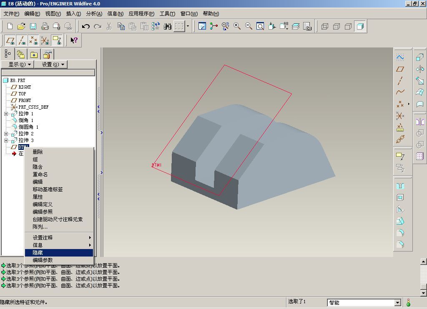The width and height of the screenshot is (427, 309).
Task: Open the 文件 menu
Action: [x=11, y=14]
